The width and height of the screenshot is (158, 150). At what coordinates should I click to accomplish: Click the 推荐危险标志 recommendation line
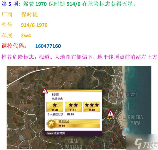[x=79, y=57]
